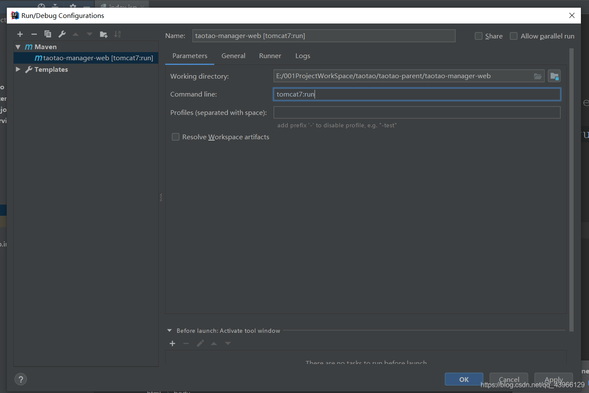Click the Apply button
The width and height of the screenshot is (589, 393).
(x=554, y=379)
